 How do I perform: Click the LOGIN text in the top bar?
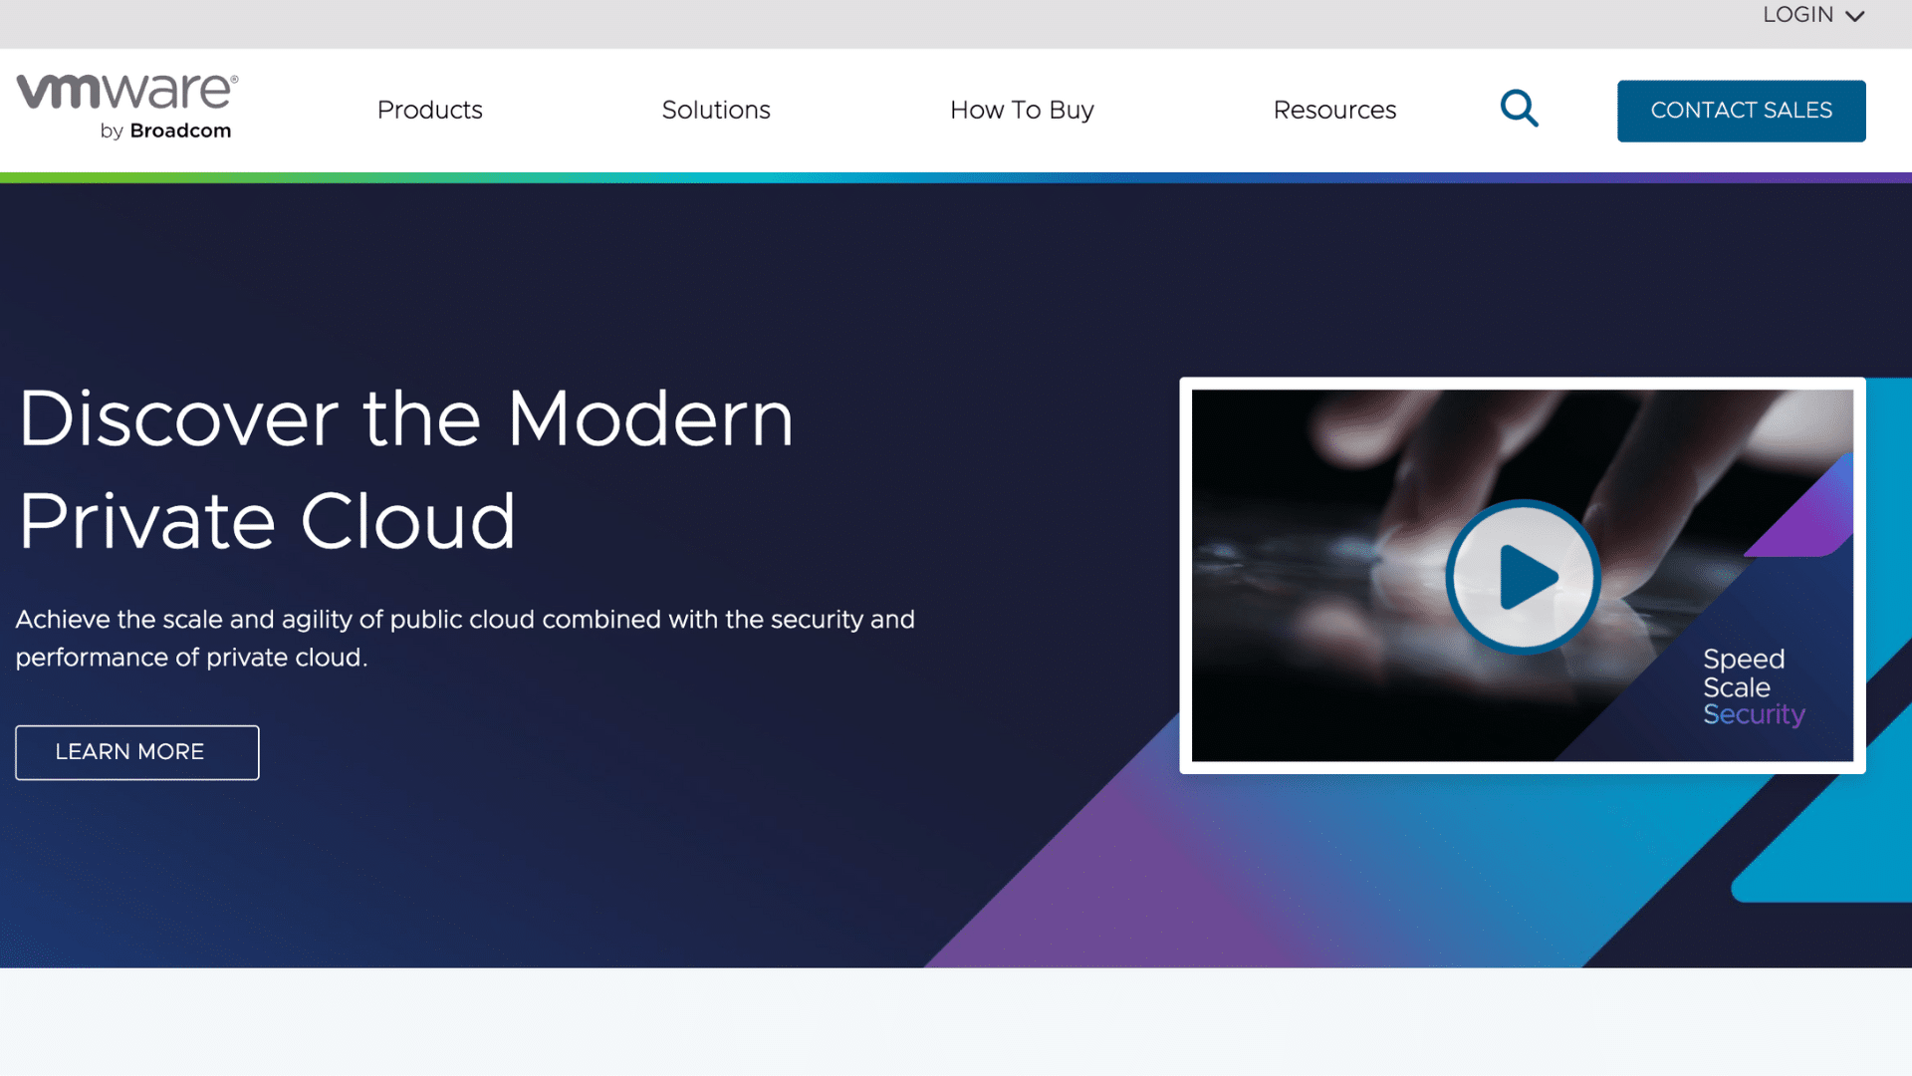(x=1796, y=15)
